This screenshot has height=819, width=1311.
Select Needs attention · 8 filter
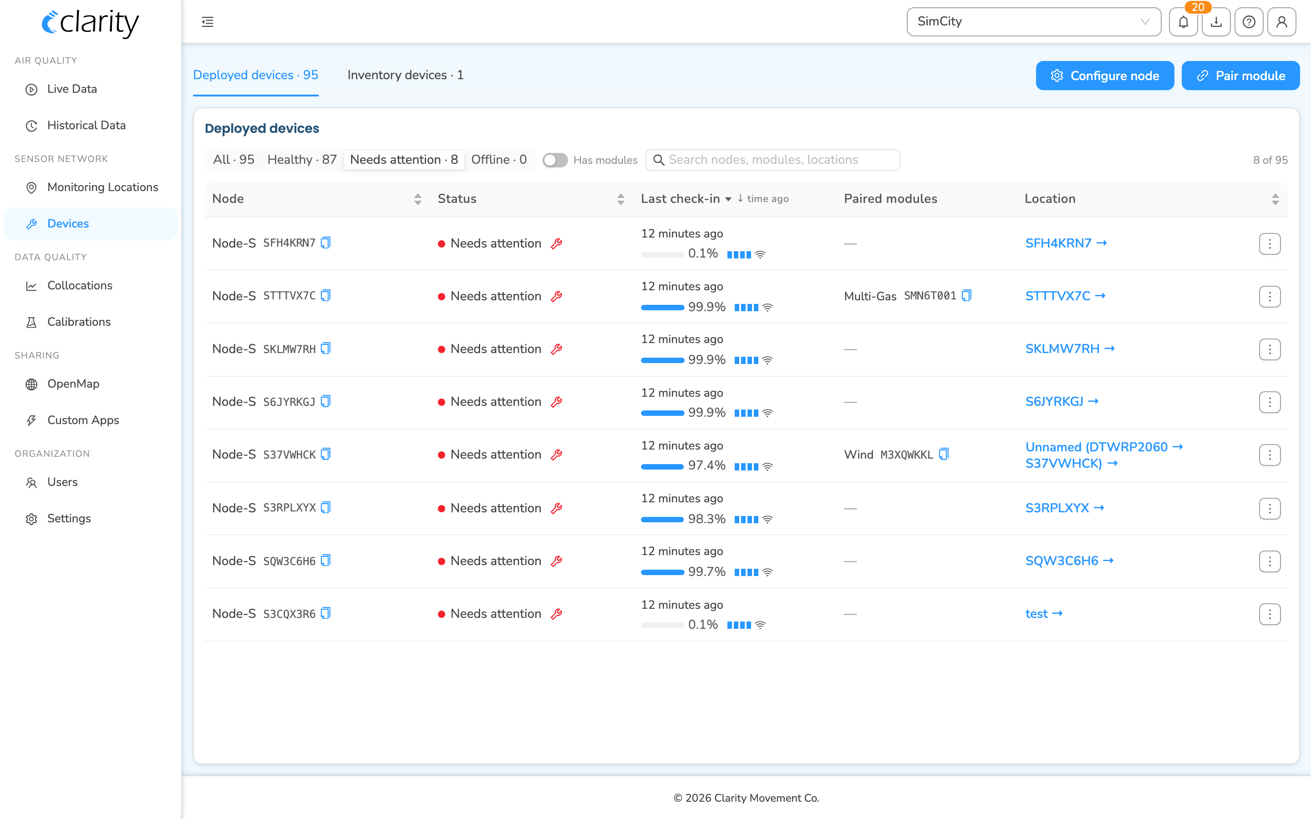[404, 160]
